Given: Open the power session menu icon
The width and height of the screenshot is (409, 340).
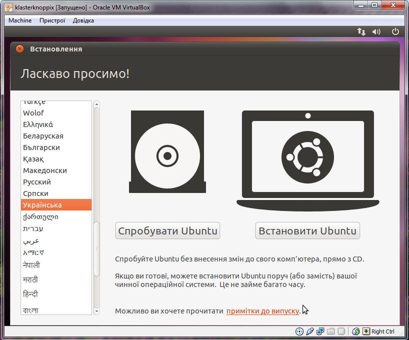Looking at the screenshot, I should [395, 31].
